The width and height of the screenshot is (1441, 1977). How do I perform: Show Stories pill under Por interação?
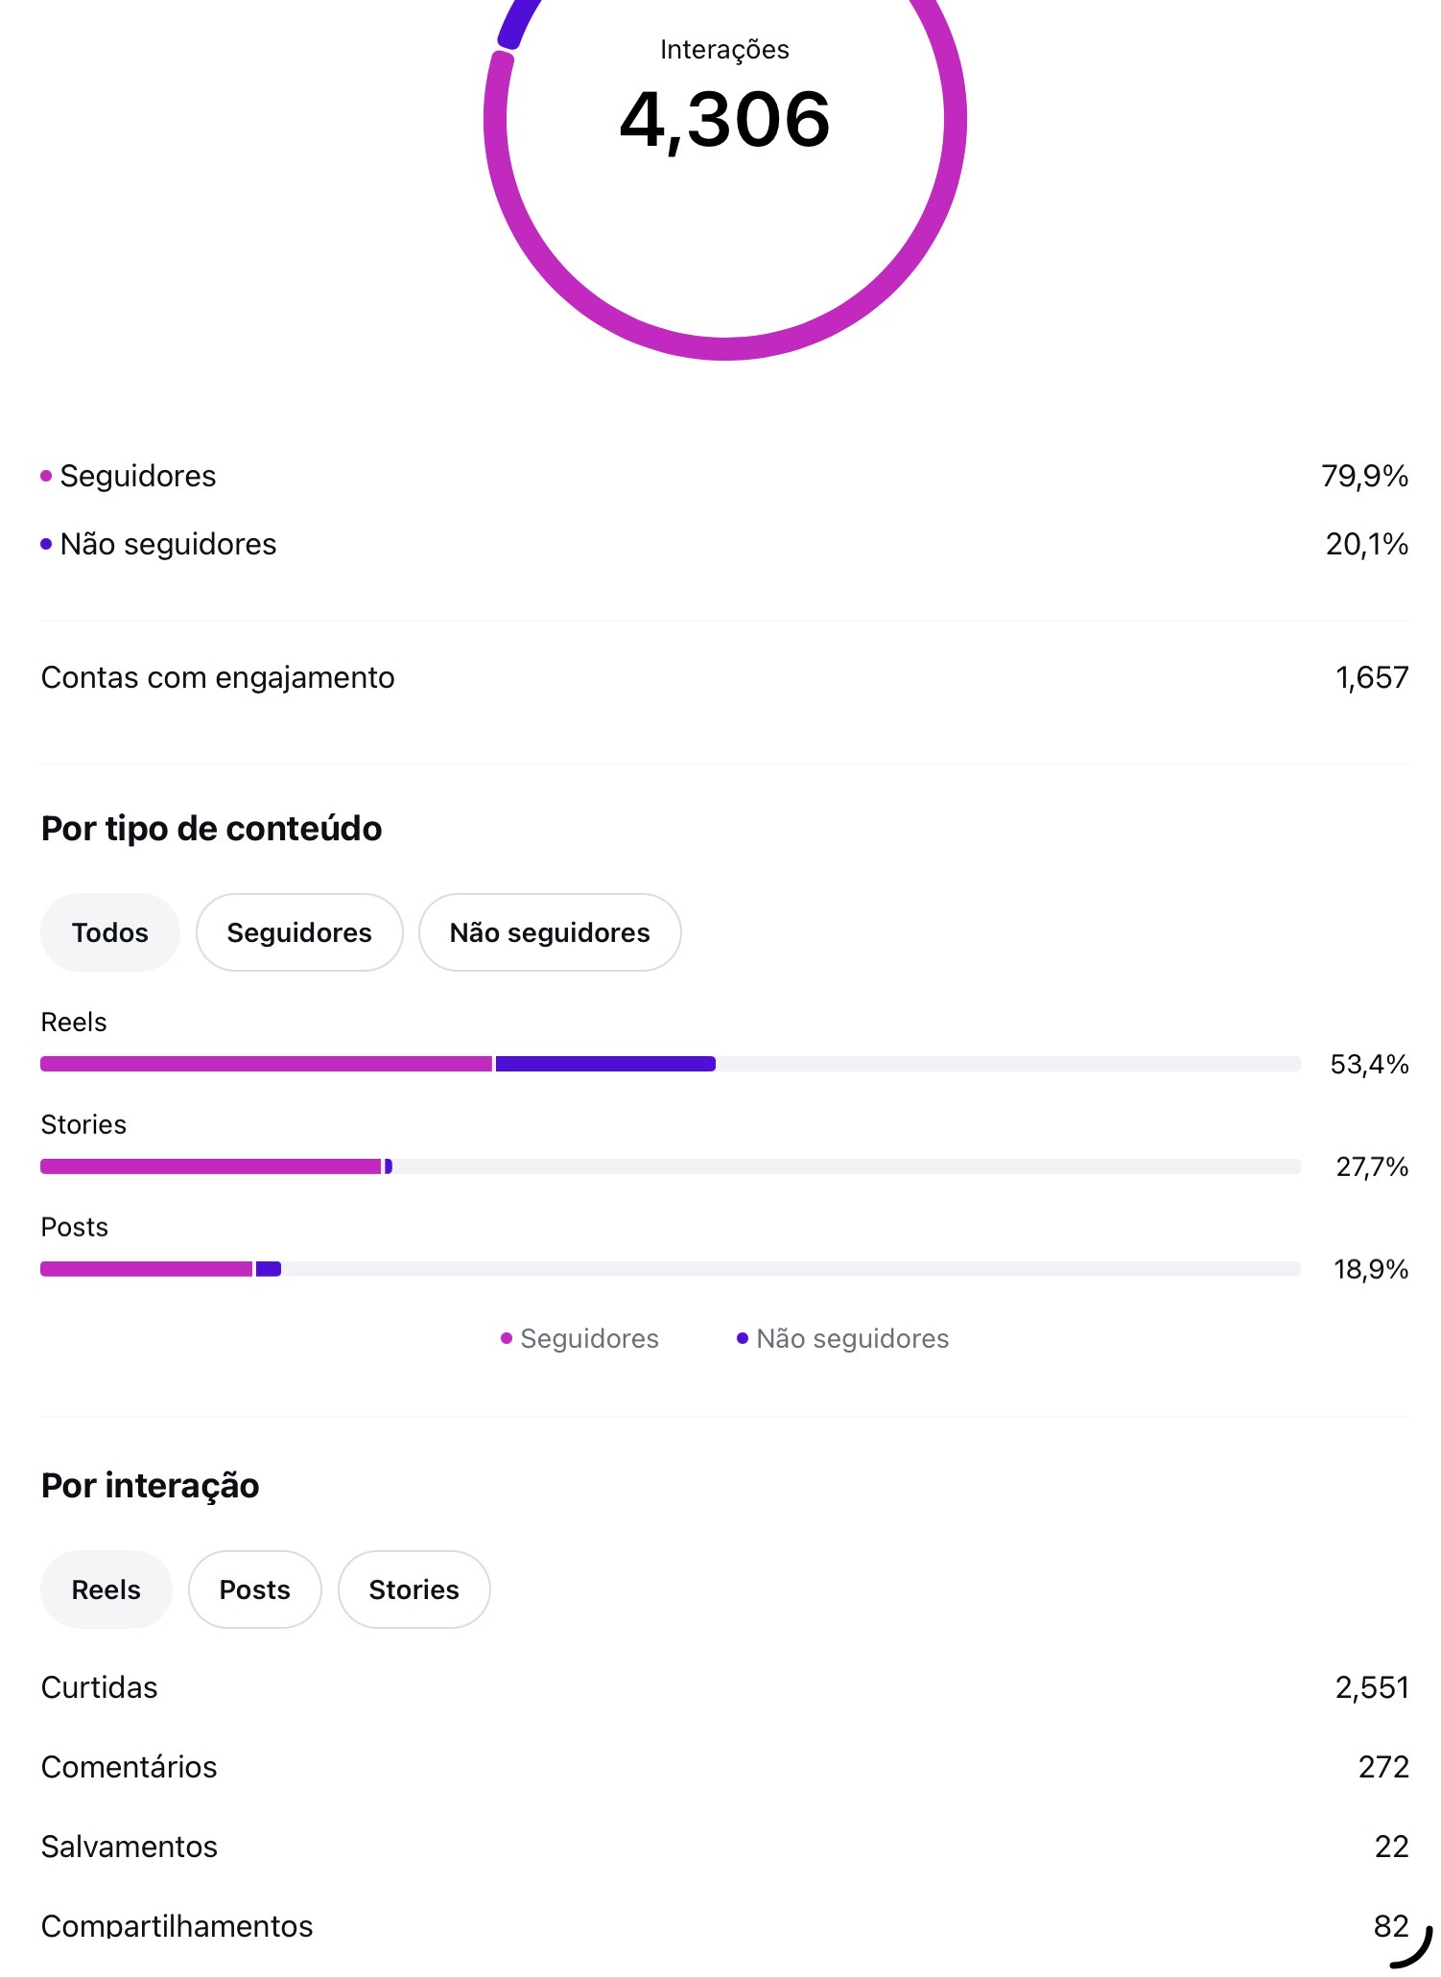tap(413, 1589)
